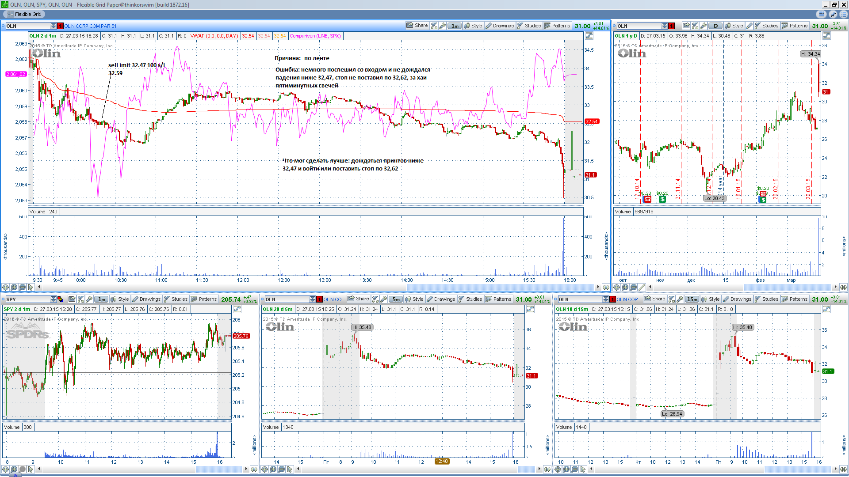This screenshot has width=849, height=477.
Task: Open symbol dropdown on main OLN chart
Action: pyautogui.click(x=54, y=26)
